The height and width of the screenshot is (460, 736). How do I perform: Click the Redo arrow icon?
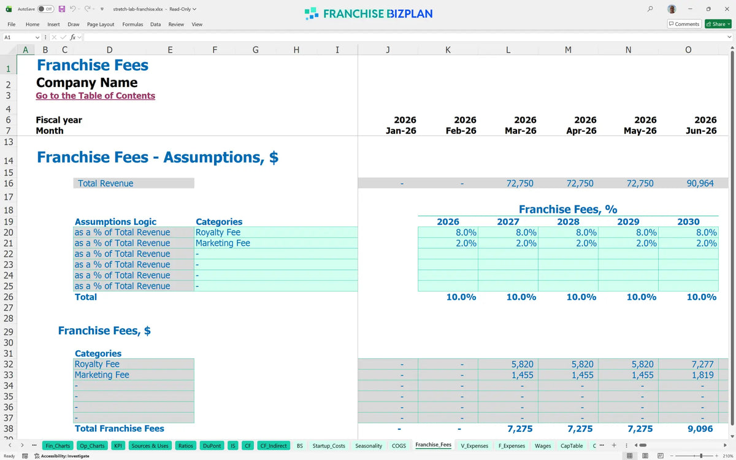tap(87, 9)
